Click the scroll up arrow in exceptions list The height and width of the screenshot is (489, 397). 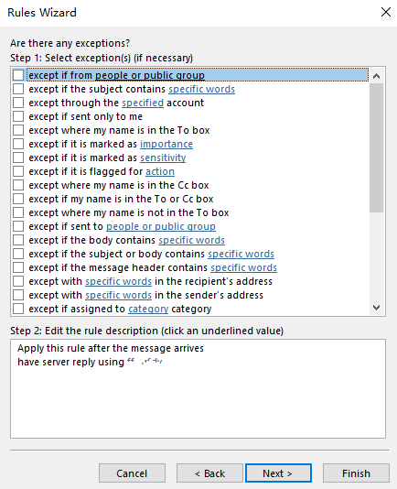point(377,76)
